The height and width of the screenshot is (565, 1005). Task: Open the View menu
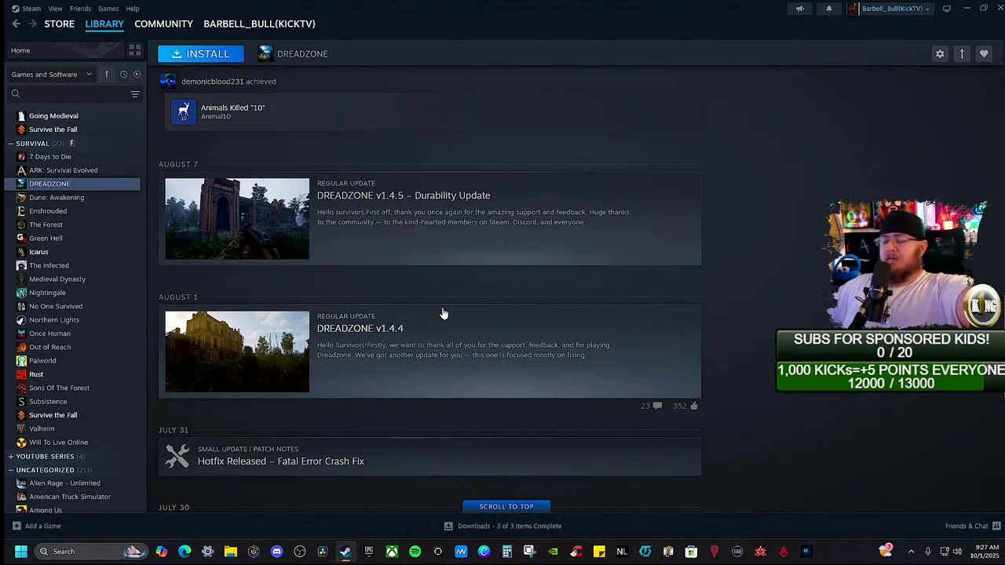55,9
